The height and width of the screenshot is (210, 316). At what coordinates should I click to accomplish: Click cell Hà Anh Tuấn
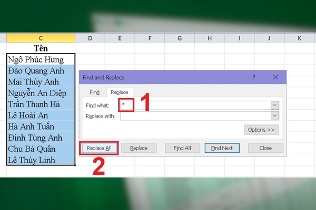41,126
